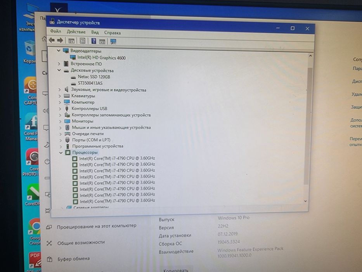
Task: Expand the Встроенное ПО category chevron
Action: (59, 64)
